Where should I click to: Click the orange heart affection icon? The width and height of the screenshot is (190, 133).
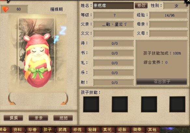(6, 9)
